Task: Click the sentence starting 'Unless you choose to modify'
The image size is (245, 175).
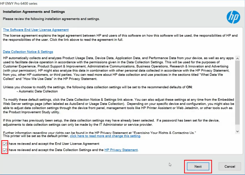Action: tap(98, 87)
